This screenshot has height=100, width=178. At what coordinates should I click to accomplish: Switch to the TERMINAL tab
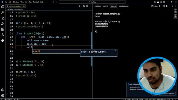click(x=113, y=6)
